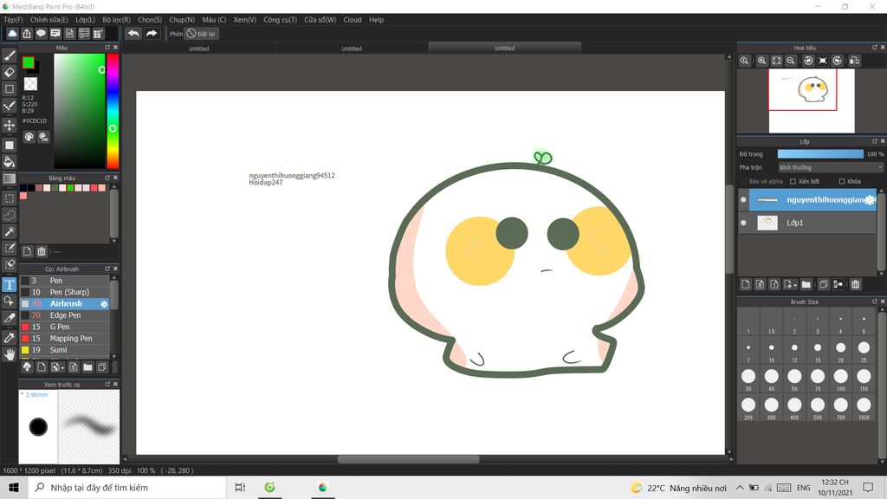Select the Brush tool in the left toolbar

[x=10, y=55]
